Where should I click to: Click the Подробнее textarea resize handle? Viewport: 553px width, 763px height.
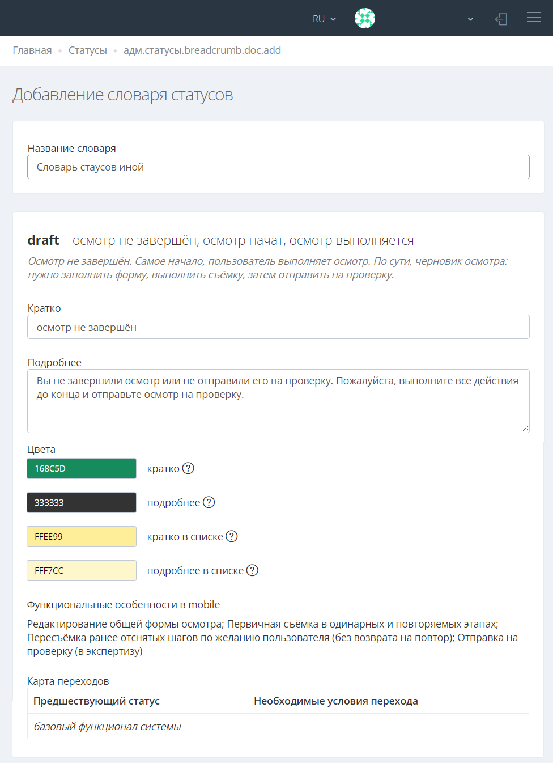[526, 429]
